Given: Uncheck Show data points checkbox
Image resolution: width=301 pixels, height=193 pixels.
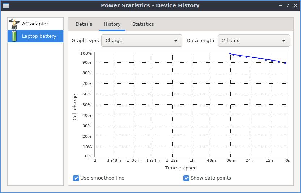Looking at the screenshot, I should (x=186, y=178).
